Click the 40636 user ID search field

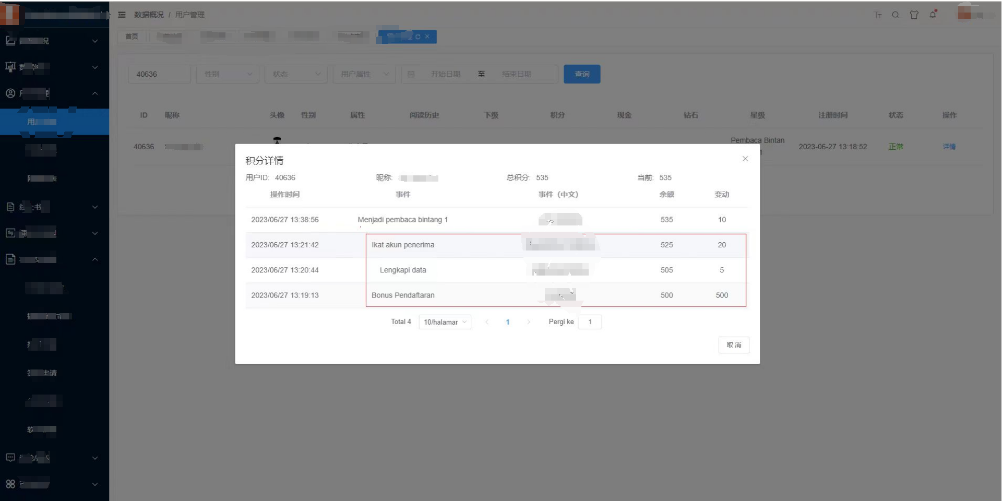(159, 74)
